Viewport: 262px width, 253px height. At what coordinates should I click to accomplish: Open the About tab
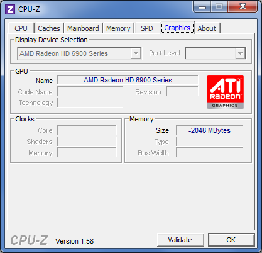(207, 28)
